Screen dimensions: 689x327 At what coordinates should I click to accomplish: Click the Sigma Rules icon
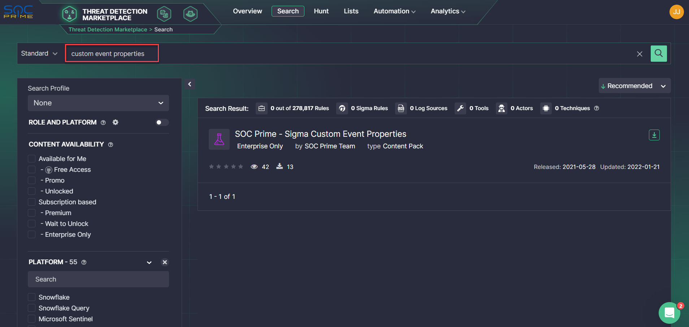click(x=342, y=108)
